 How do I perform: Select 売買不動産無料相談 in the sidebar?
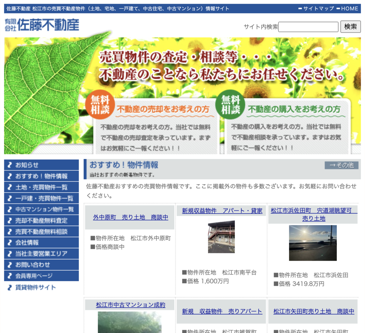click(41, 231)
